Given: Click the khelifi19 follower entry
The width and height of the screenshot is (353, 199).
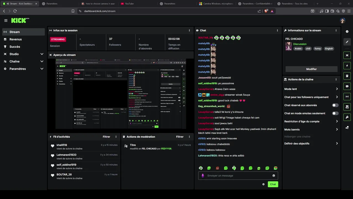Looking at the screenshot, I should pos(84,146).
